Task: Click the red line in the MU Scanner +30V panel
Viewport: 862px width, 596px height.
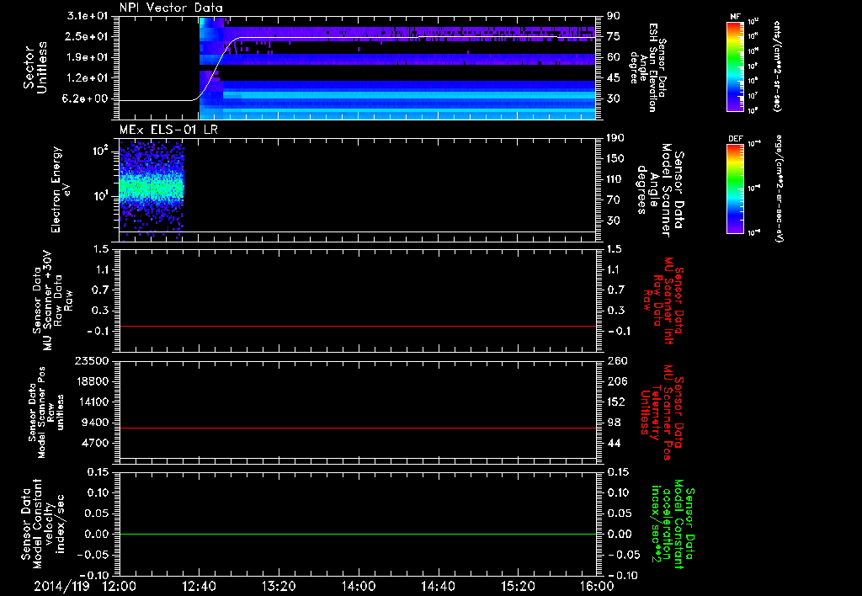Action: [x=357, y=326]
